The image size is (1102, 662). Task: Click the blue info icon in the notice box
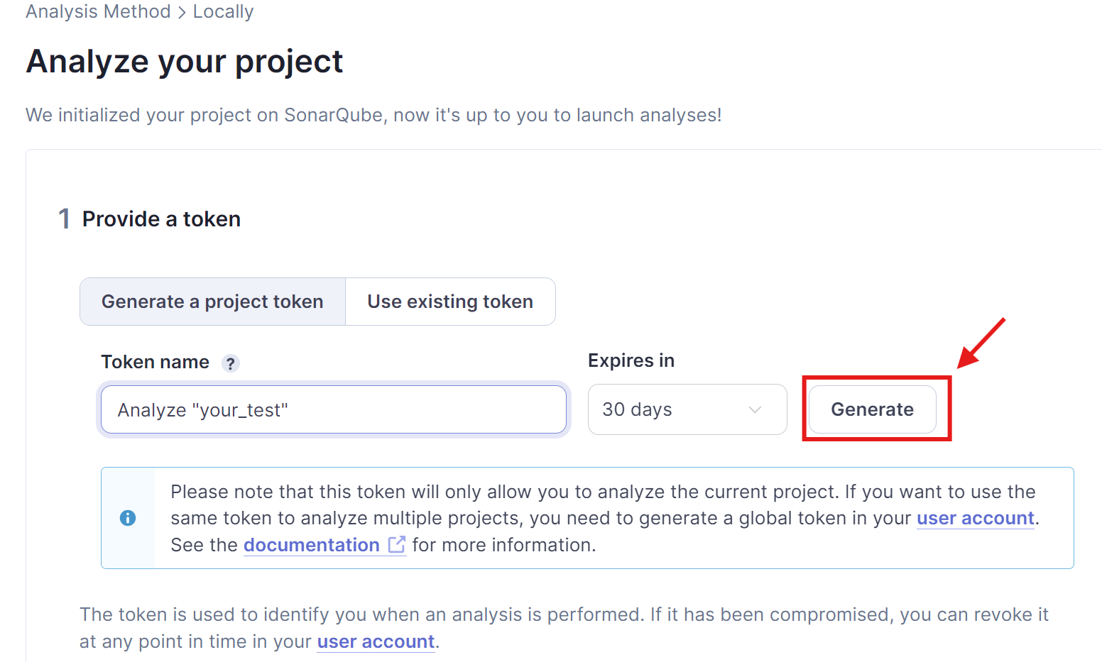pos(128,518)
